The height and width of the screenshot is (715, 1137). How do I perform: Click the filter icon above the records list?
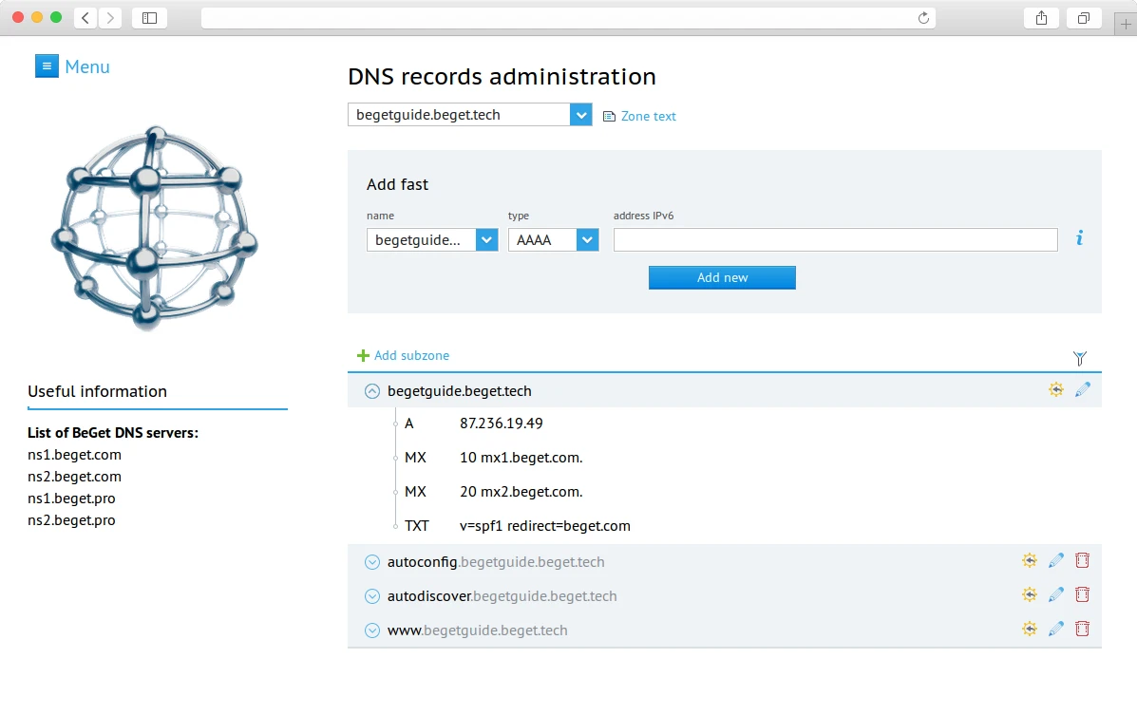pos(1080,359)
